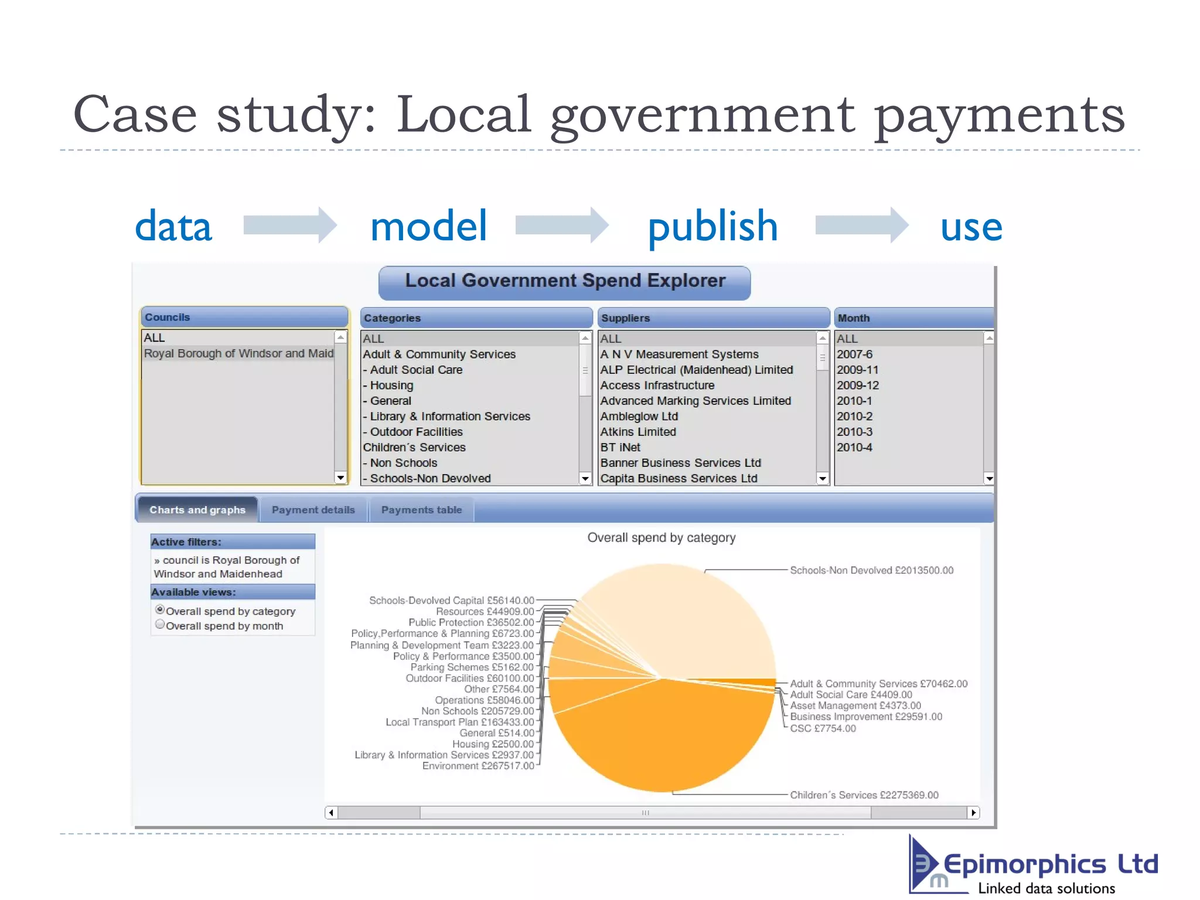Select supplier 'Advanced Marking Services Limited'
This screenshot has height=900, width=1200.
pos(708,401)
